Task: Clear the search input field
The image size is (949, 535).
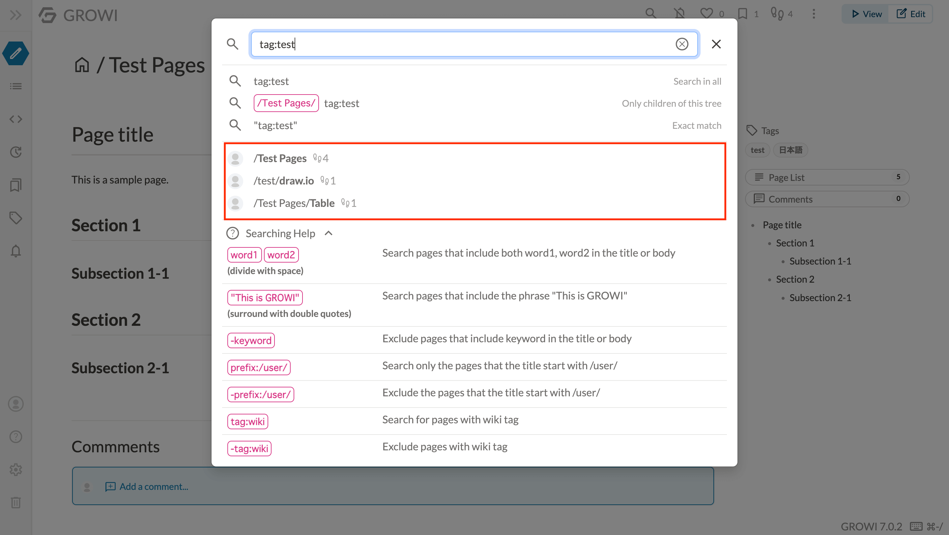Action: tap(682, 44)
